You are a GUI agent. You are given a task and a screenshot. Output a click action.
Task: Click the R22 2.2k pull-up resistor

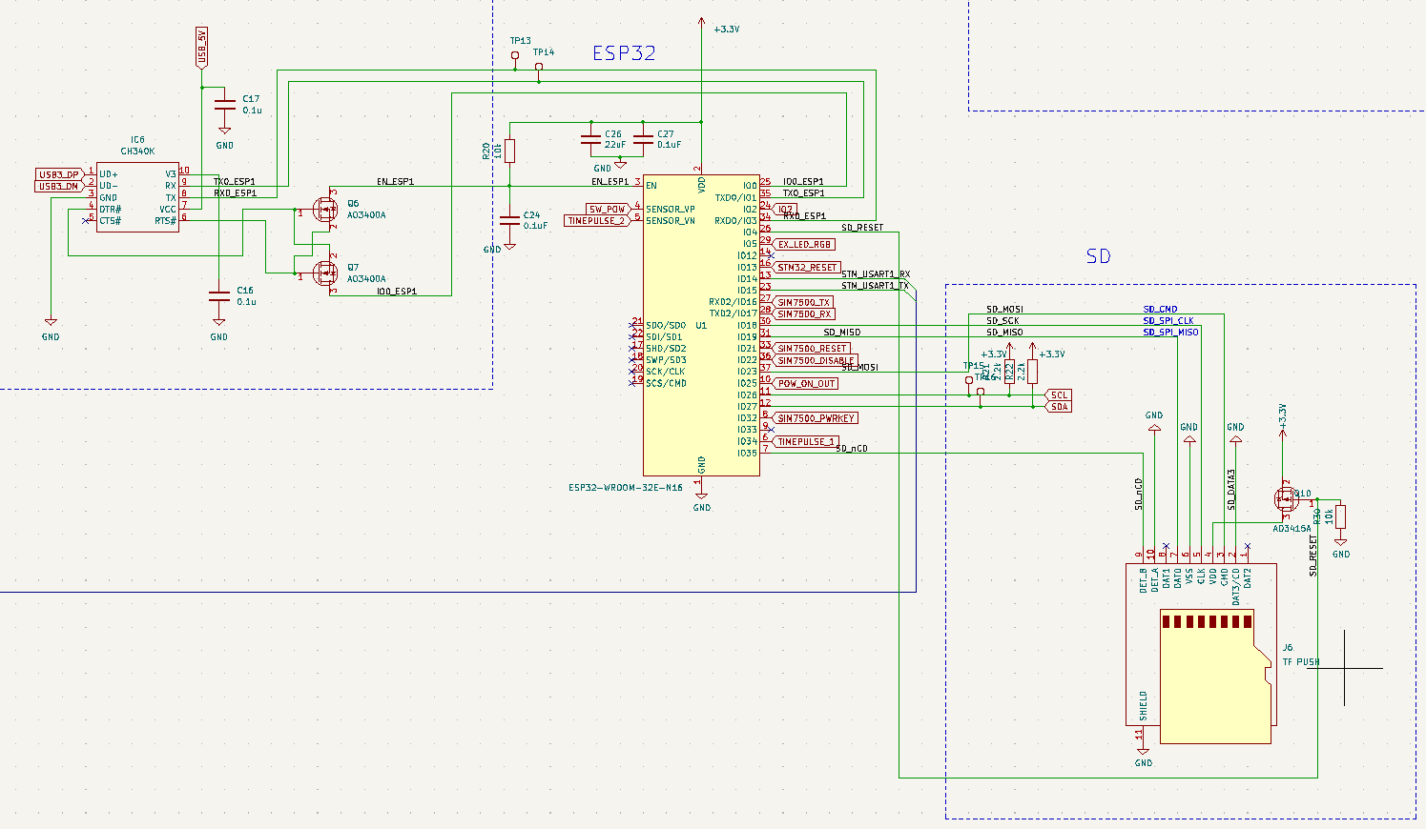1032,372
